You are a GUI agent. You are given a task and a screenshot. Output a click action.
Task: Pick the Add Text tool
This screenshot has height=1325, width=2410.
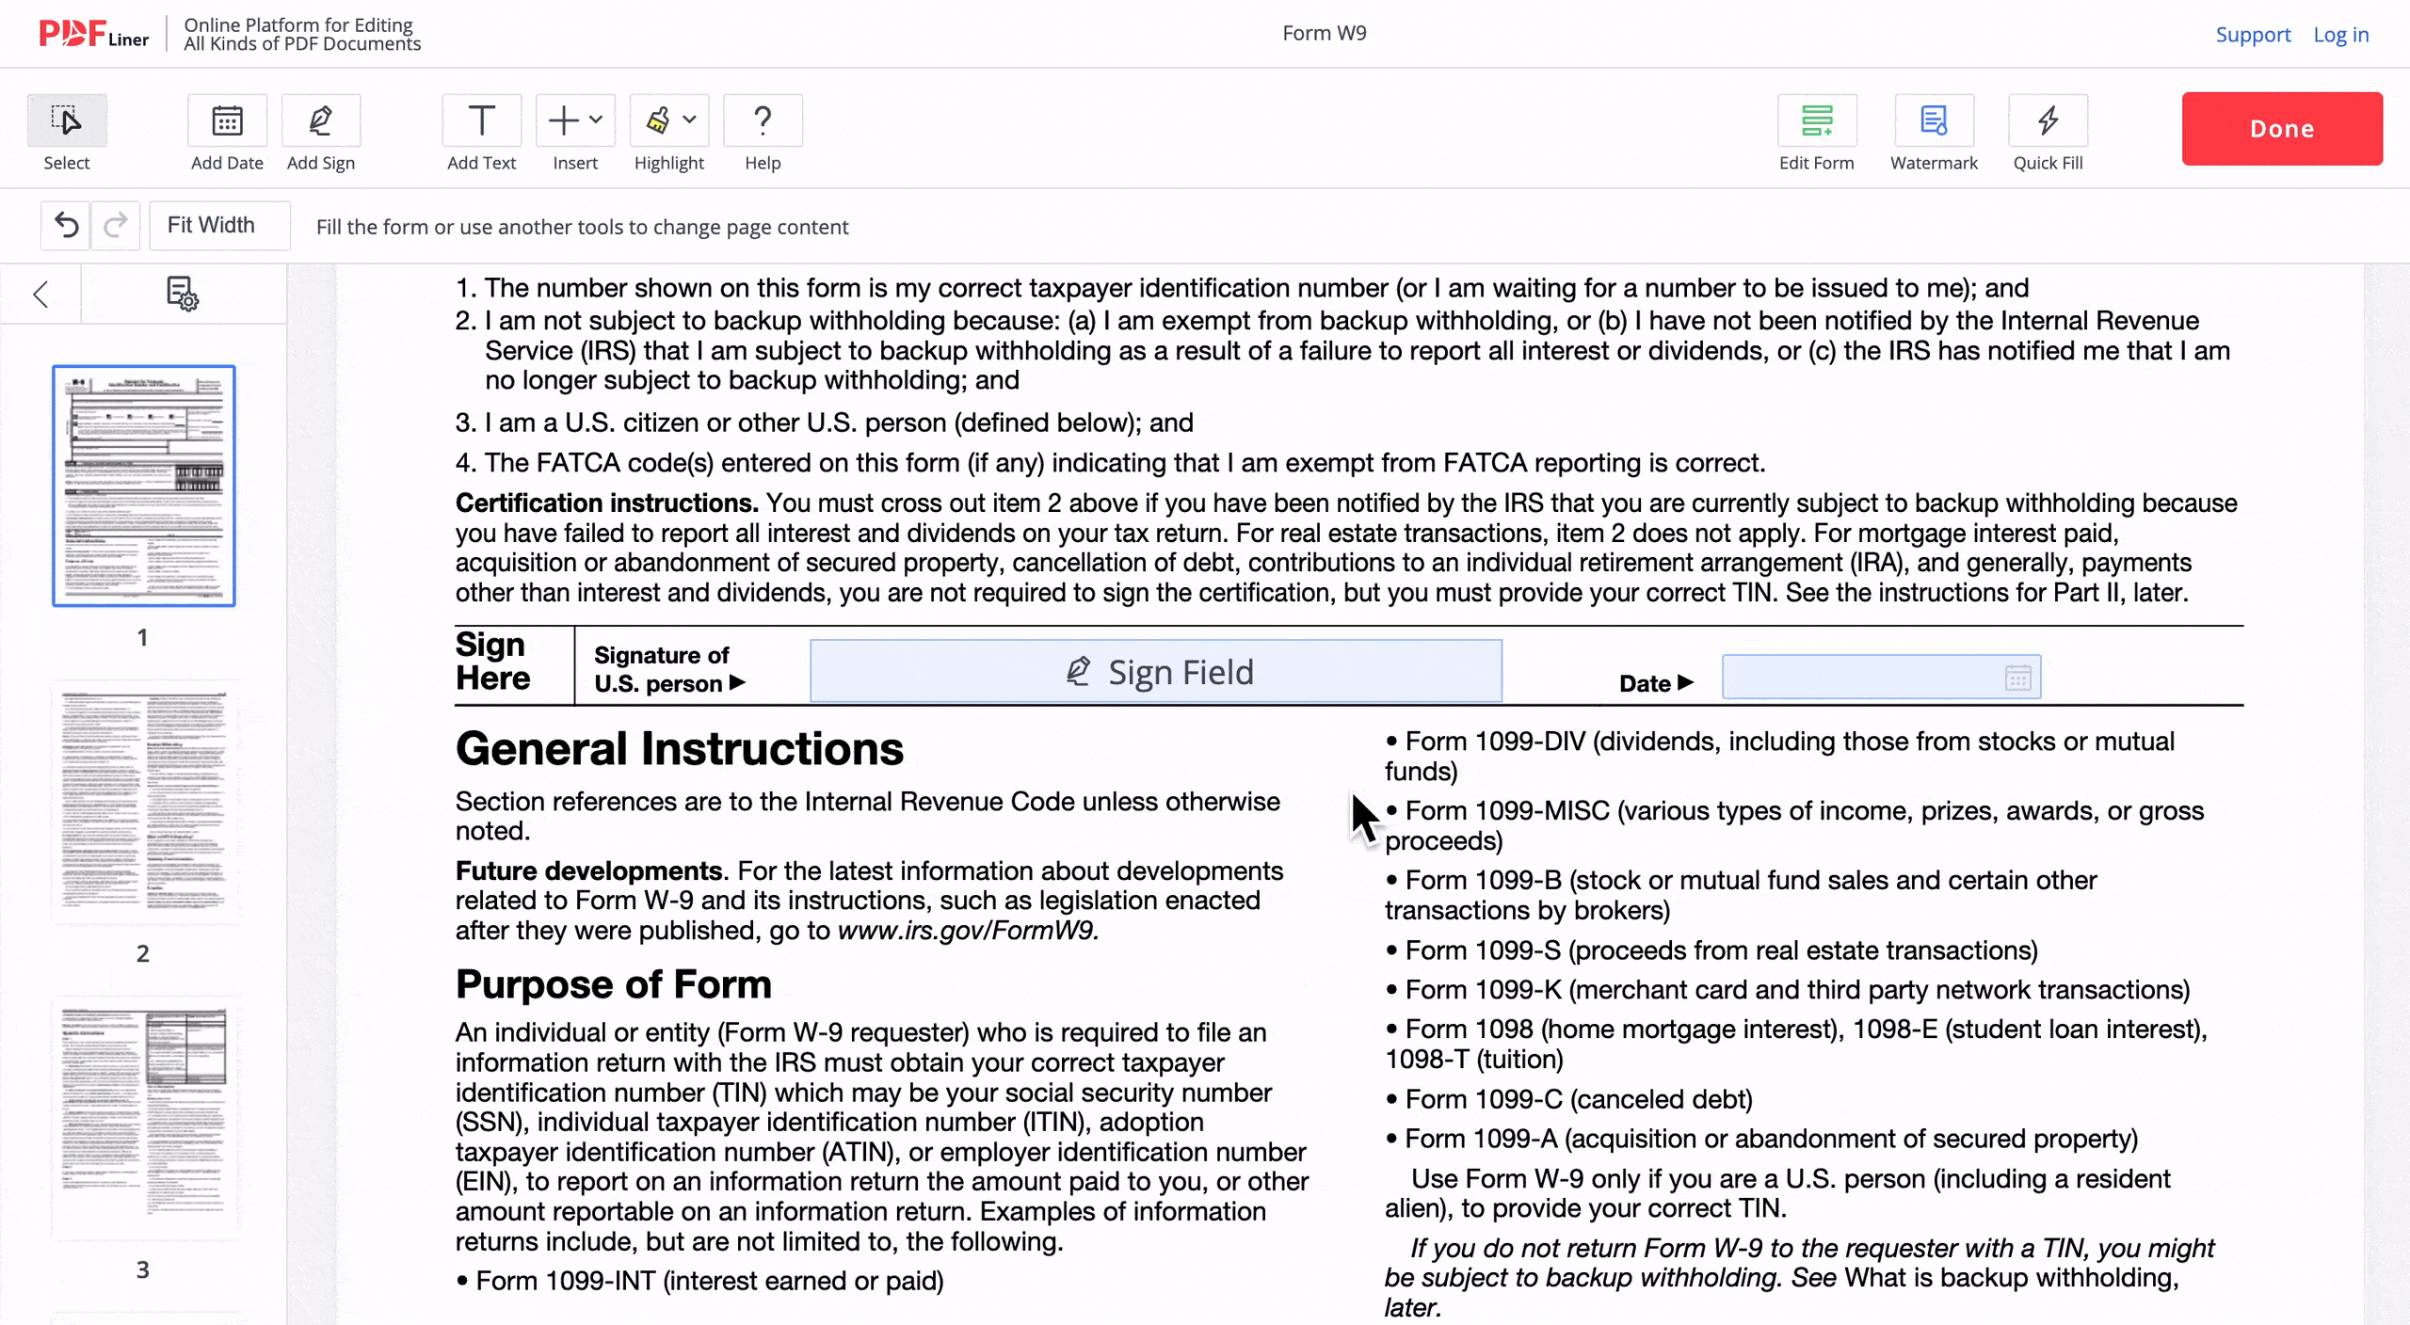tap(481, 120)
